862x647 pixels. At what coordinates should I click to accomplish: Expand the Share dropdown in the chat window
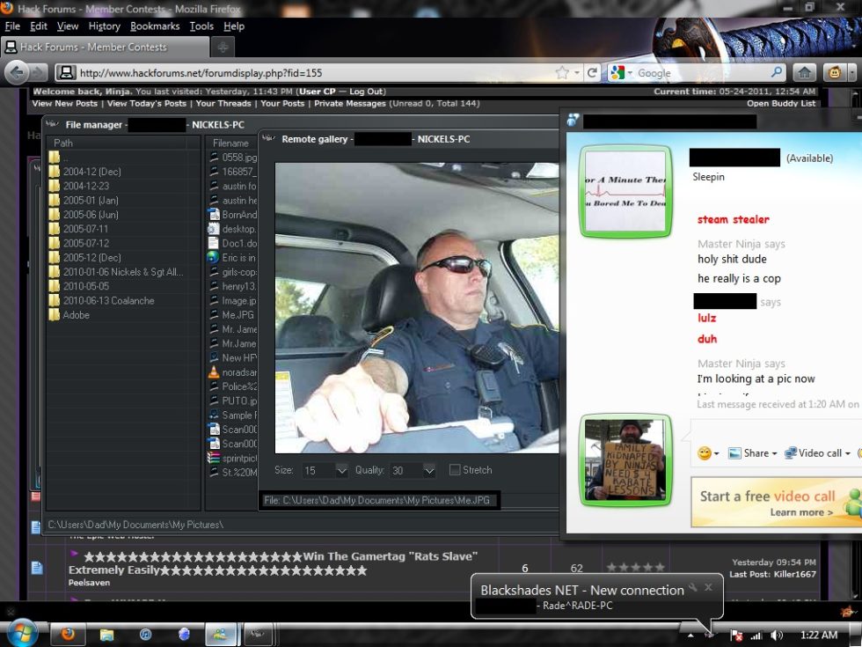click(x=774, y=452)
